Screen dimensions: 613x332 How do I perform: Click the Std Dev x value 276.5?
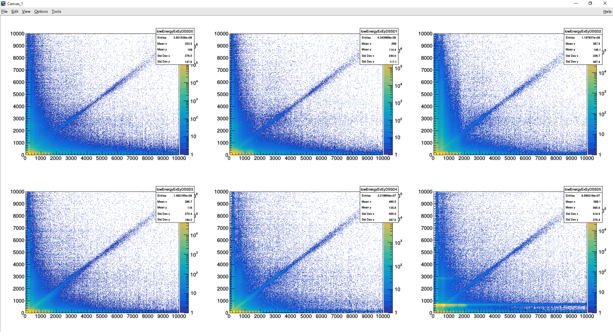(x=188, y=56)
